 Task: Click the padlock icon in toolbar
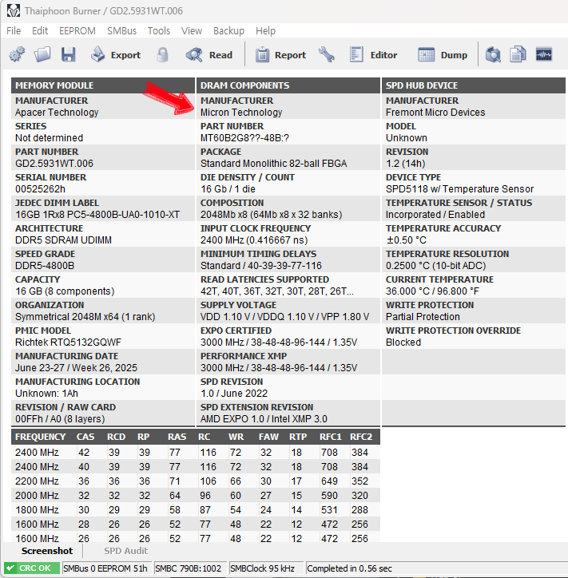coord(162,54)
